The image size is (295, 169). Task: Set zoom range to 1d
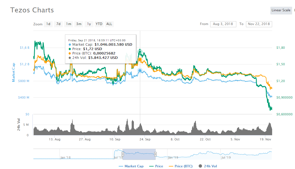(x=48, y=24)
